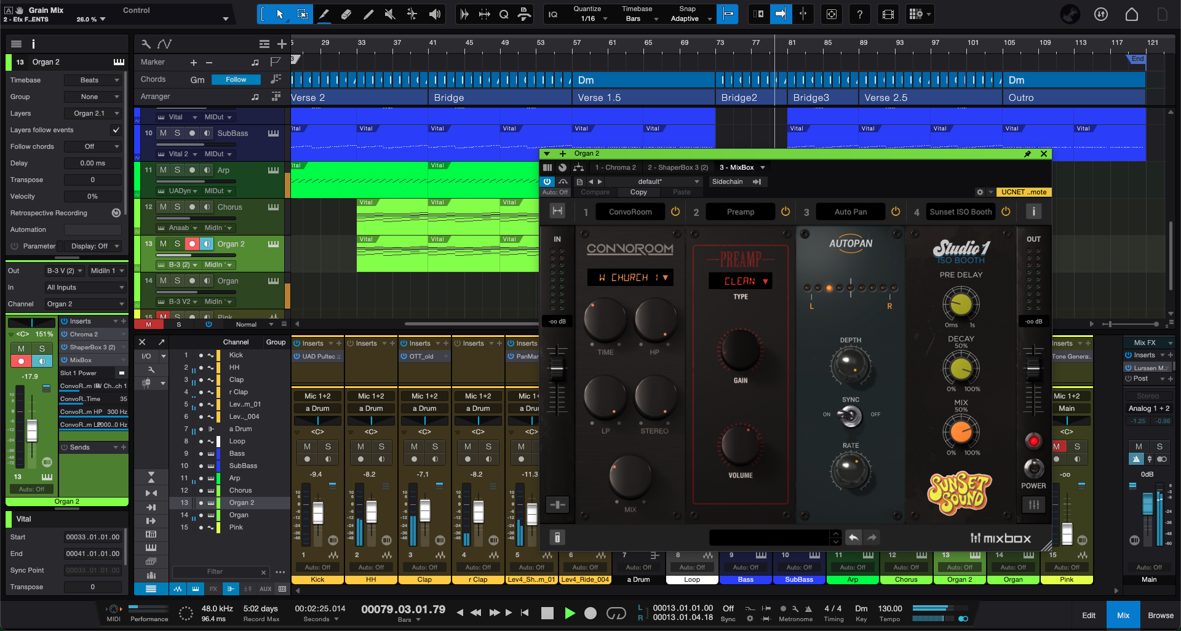1181x631 pixels.
Task: Click the Record transport button
Action: point(590,613)
